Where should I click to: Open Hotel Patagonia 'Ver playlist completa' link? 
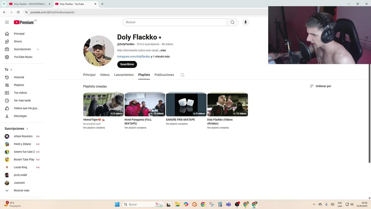pyautogui.click(x=135, y=128)
